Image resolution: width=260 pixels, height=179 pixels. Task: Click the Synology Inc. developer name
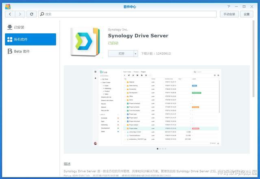point(118,30)
